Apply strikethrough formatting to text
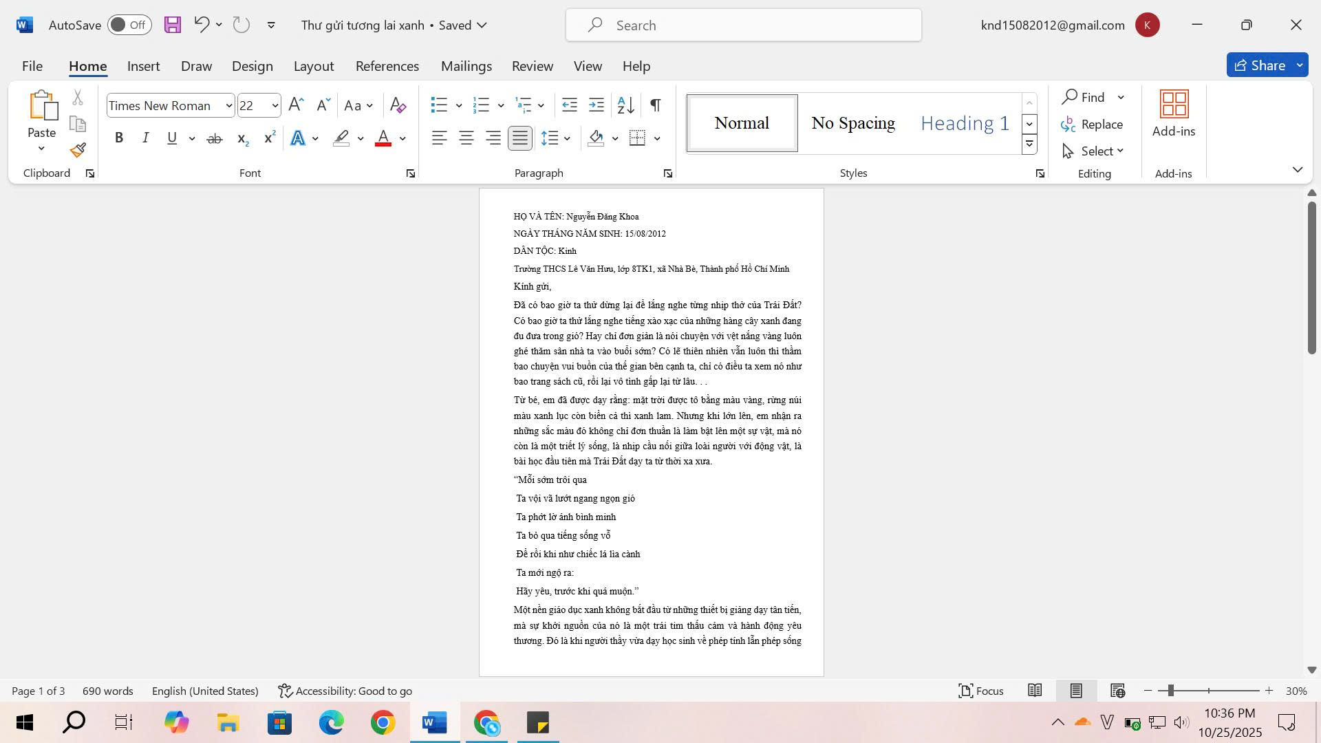Screen dimensions: 1321x743 (x=215, y=139)
